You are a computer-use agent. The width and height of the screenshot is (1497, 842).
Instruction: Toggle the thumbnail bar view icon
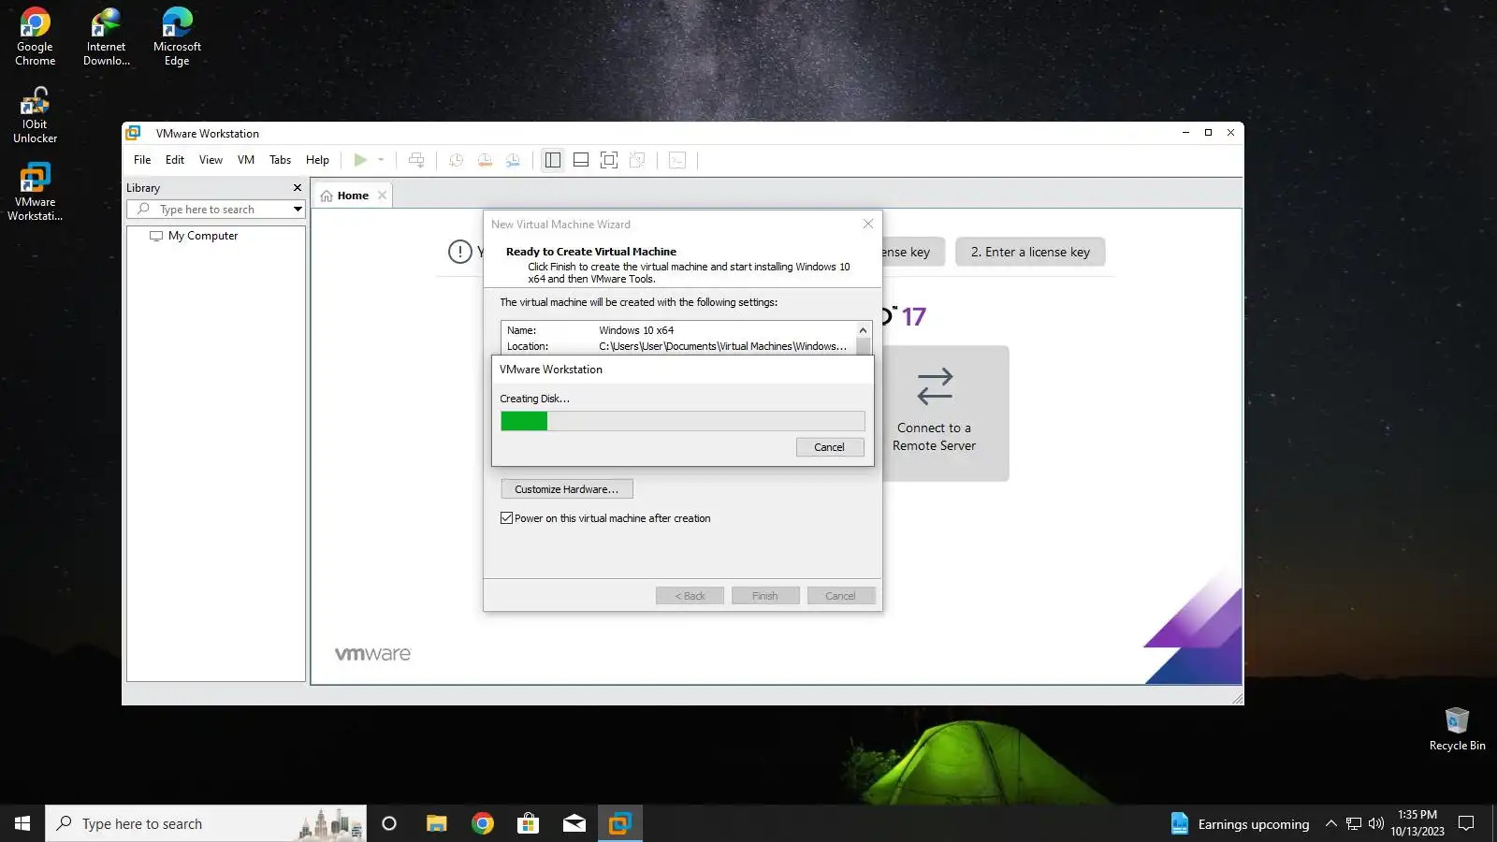(x=581, y=160)
